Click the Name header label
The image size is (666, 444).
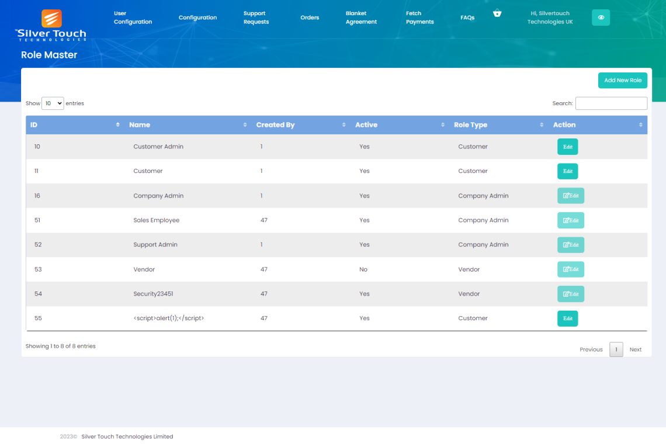[140, 125]
